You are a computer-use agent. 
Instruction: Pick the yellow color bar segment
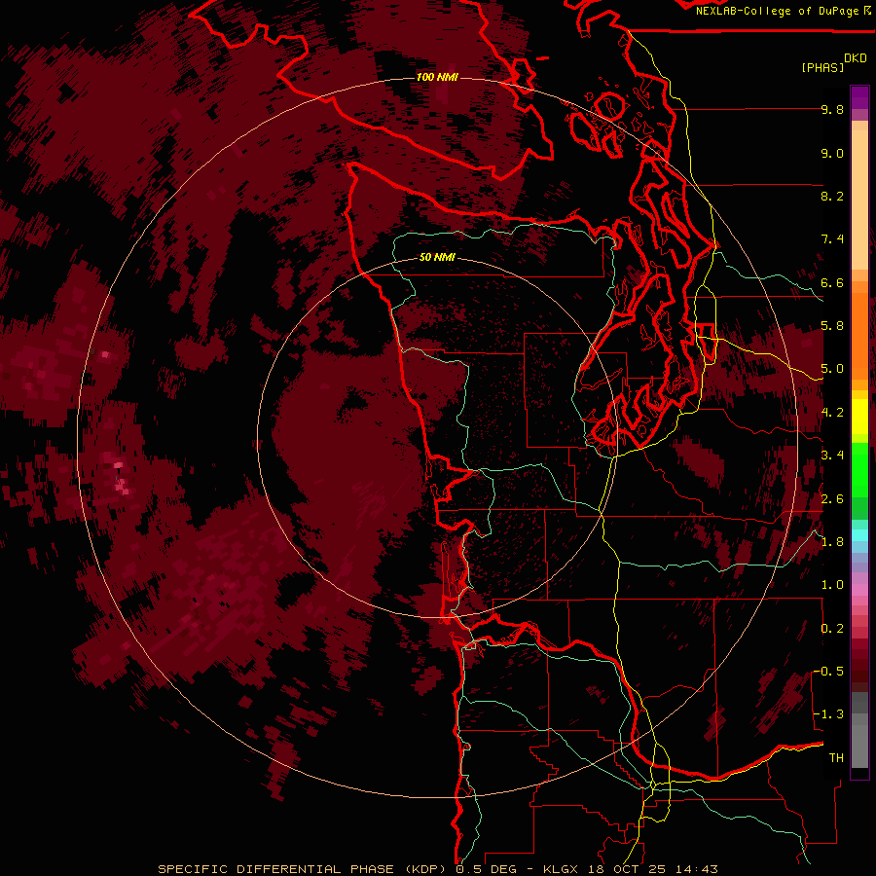(x=859, y=417)
